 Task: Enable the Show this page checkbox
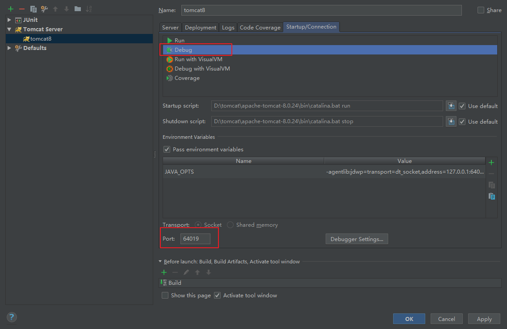coord(165,295)
